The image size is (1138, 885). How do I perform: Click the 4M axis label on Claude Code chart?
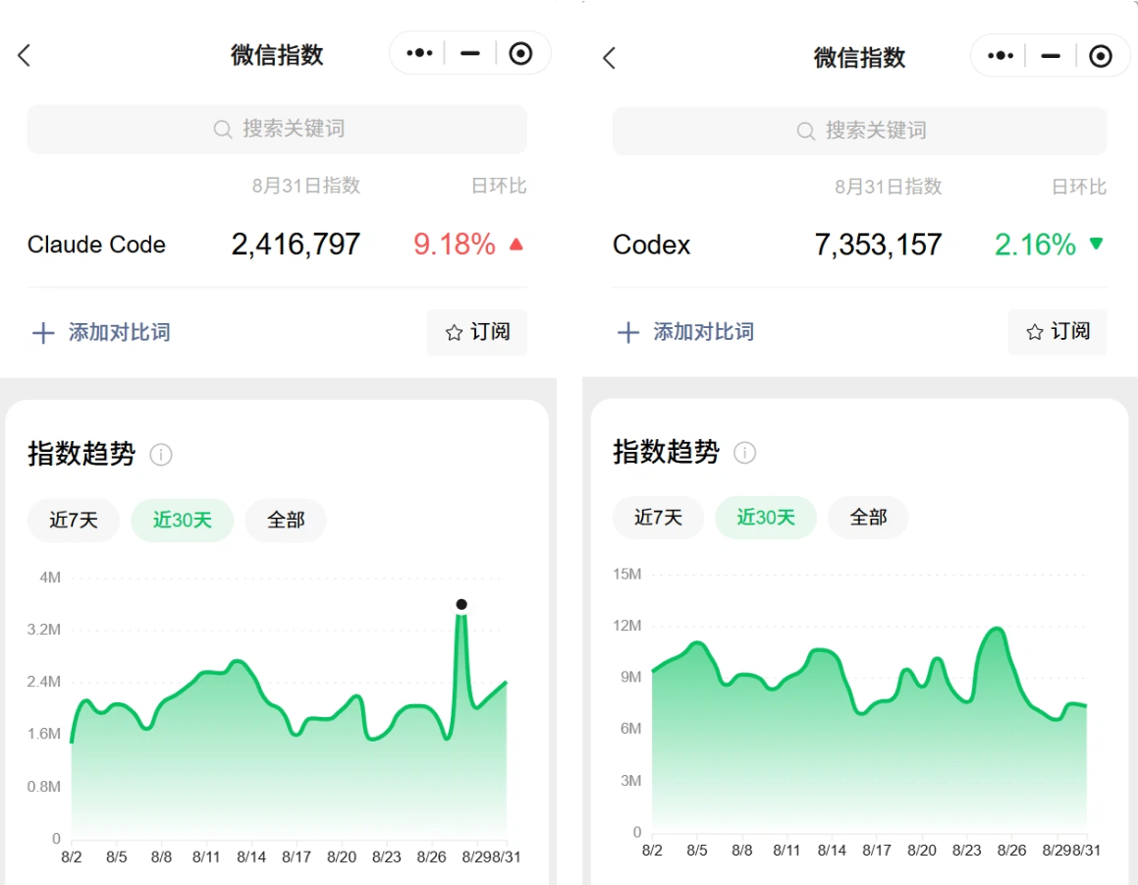(50, 578)
